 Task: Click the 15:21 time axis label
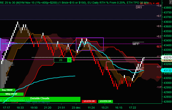pos(105,108)
